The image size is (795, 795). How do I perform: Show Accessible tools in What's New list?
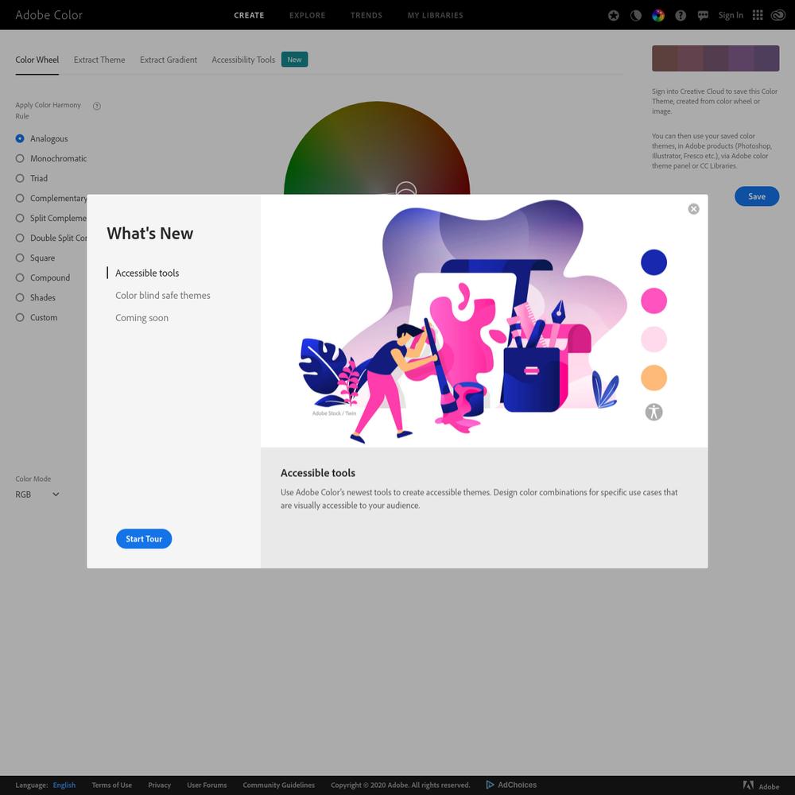(x=147, y=273)
